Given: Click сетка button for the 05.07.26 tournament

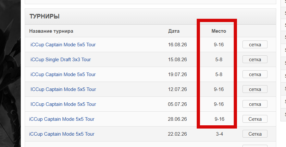Looking at the screenshot, I should (x=255, y=104).
